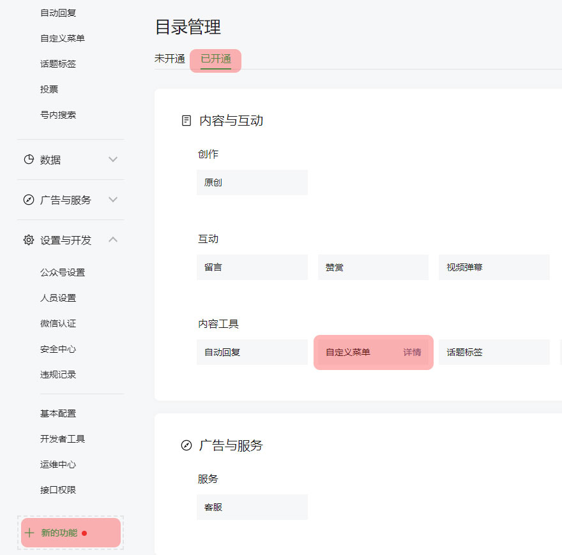Collapse the 设置与开发 section chevron
This screenshot has width=562, height=555.
pyautogui.click(x=113, y=240)
